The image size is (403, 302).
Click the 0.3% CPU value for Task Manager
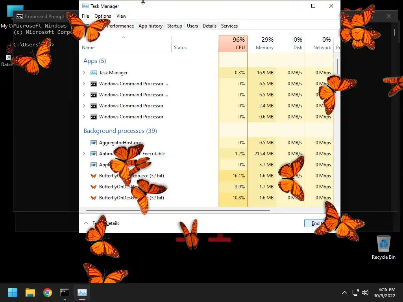(240, 73)
